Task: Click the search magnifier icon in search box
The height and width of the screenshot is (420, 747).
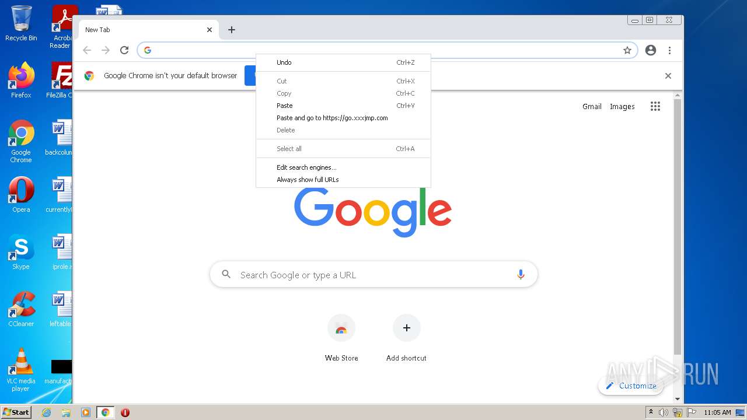Action: coord(226,274)
